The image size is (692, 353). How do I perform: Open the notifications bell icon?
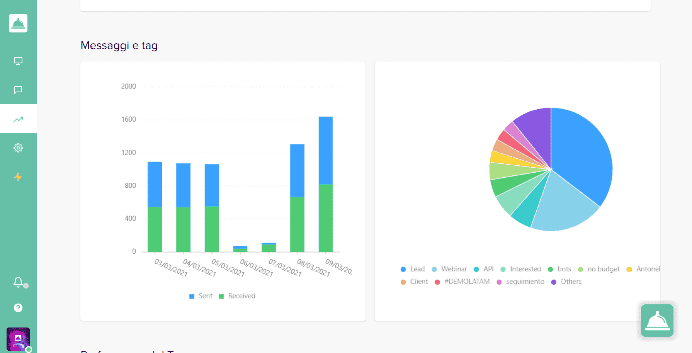pyautogui.click(x=18, y=282)
